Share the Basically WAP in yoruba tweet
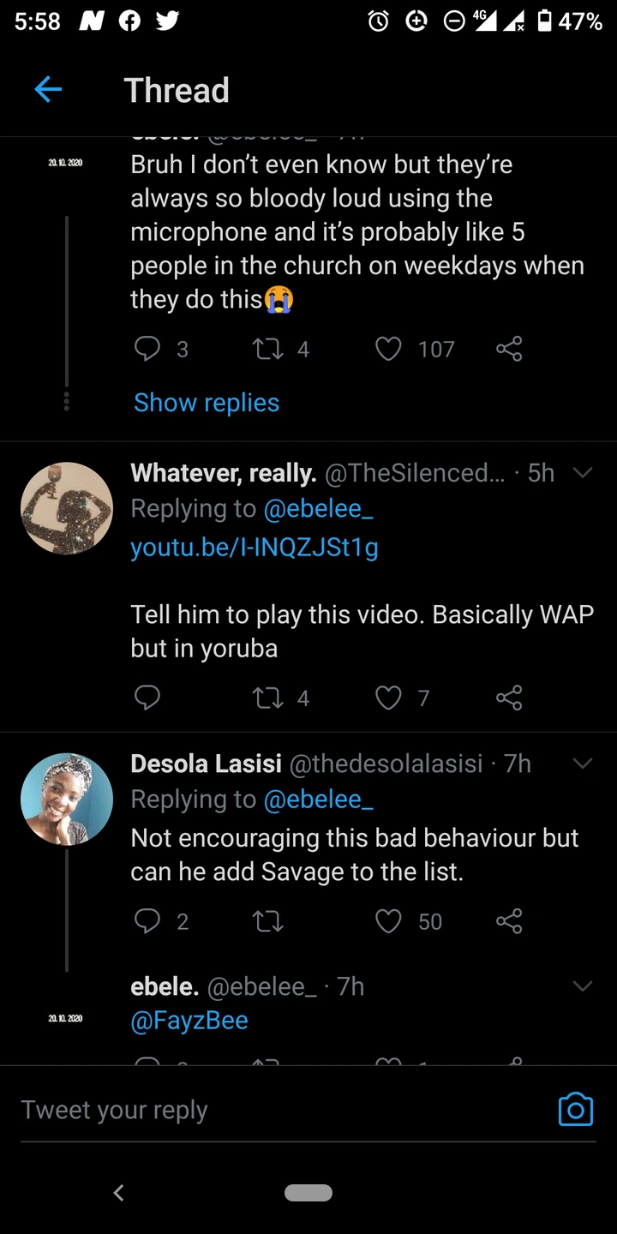Screen dimensions: 617x1234 [509, 698]
